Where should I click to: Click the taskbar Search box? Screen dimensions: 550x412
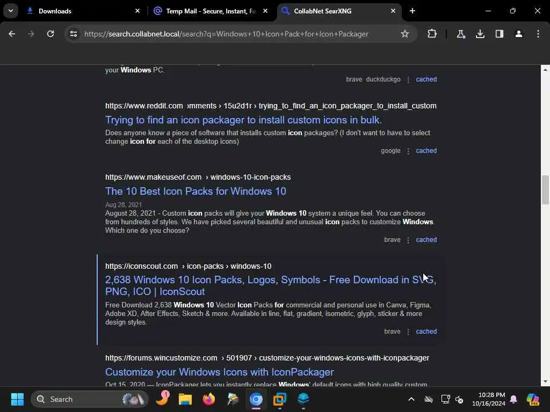(x=90, y=399)
